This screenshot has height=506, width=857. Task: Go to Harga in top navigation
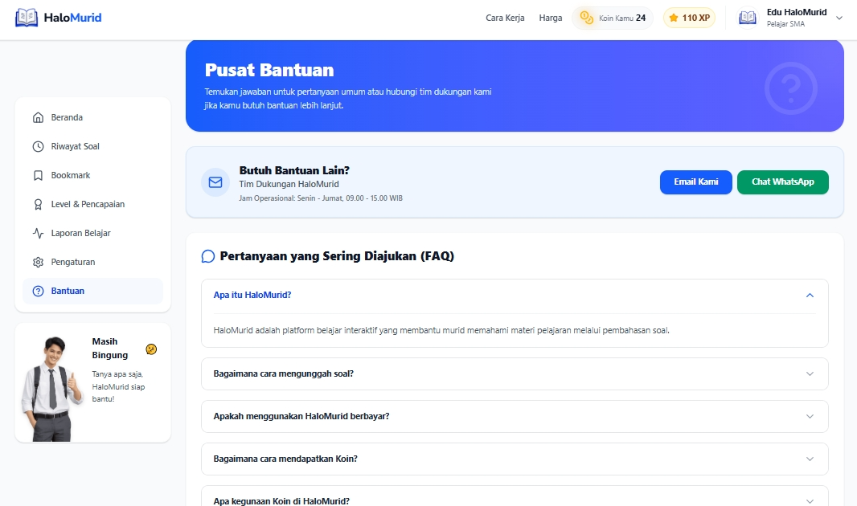tap(551, 18)
